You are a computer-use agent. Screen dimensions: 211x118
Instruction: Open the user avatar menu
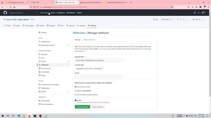(x=203, y=12)
